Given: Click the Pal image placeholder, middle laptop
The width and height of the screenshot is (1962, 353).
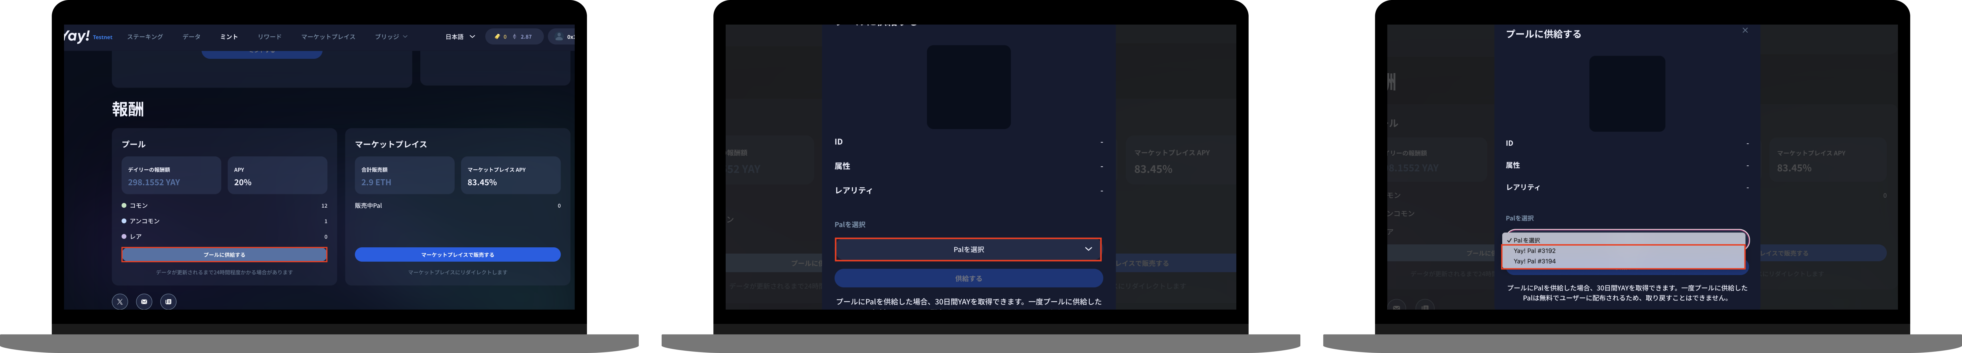Looking at the screenshot, I should tap(968, 87).
